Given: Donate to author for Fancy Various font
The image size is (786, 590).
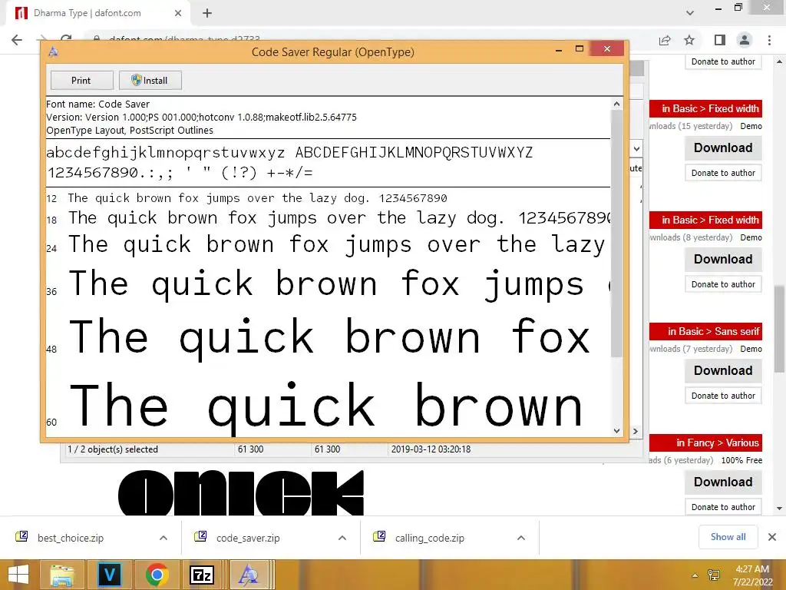Looking at the screenshot, I should click(x=723, y=507).
